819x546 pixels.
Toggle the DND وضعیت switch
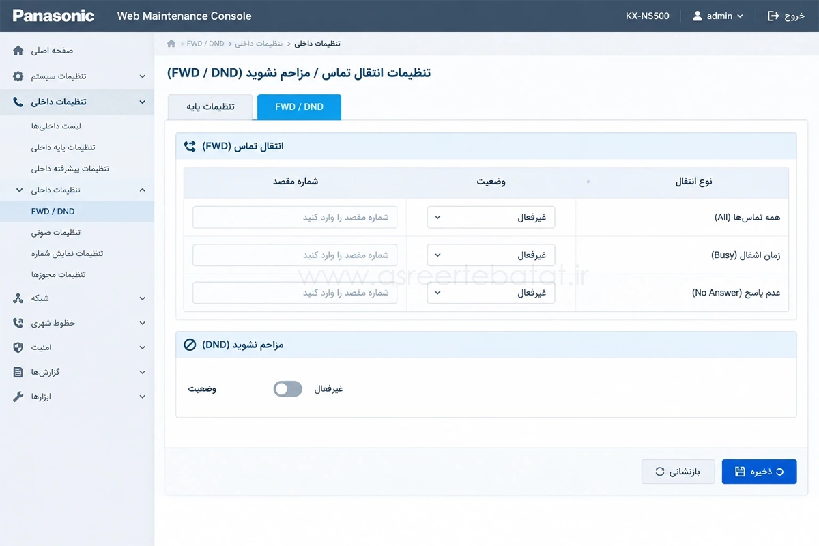[x=287, y=389]
